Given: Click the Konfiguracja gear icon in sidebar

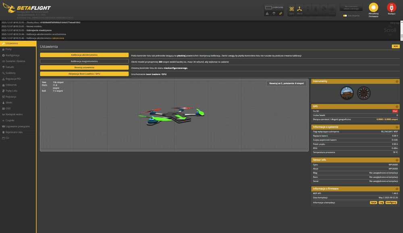Looking at the screenshot, I should 3,55.
